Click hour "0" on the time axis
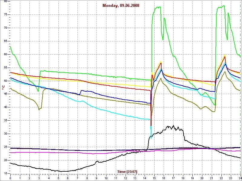 pos(10,178)
